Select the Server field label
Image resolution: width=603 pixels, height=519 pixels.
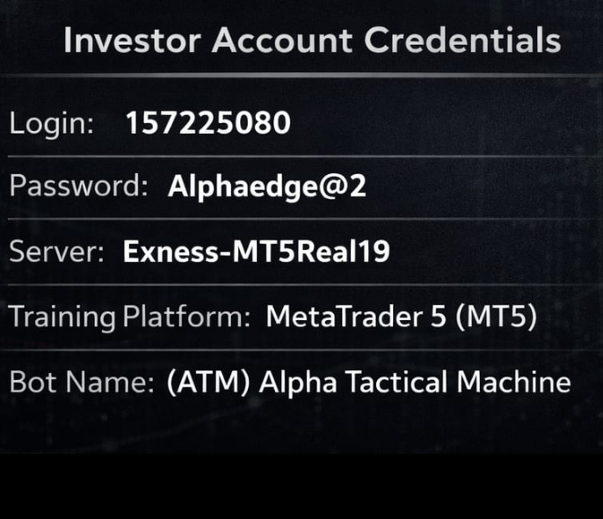57,252
